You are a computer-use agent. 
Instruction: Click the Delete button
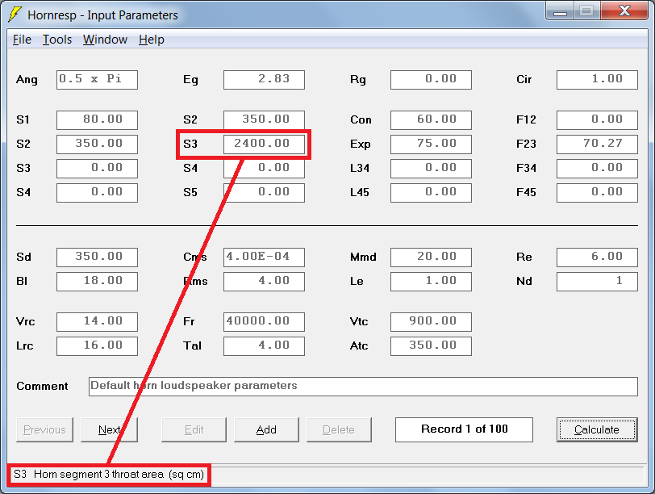(339, 429)
